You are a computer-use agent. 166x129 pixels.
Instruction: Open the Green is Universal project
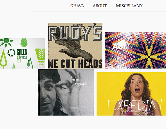pyautogui.click(x=23, y=53)
